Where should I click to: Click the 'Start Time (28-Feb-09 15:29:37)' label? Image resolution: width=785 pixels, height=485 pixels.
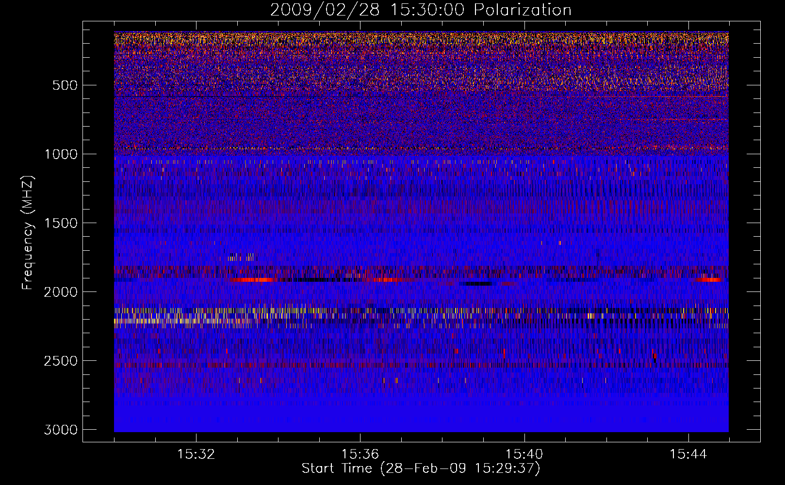pyautogui.click(x=421, y=469)
